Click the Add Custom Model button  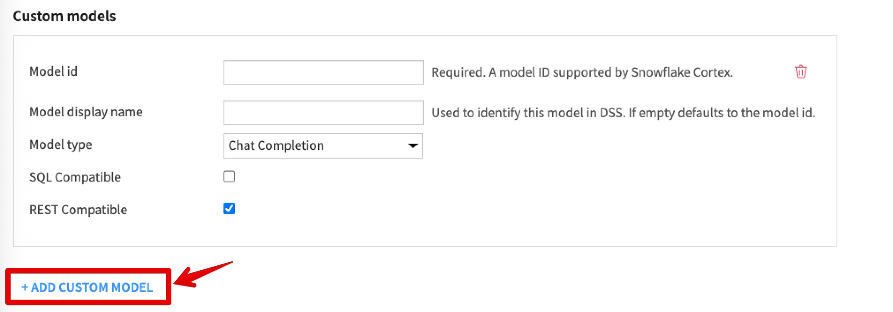(87, 287)
